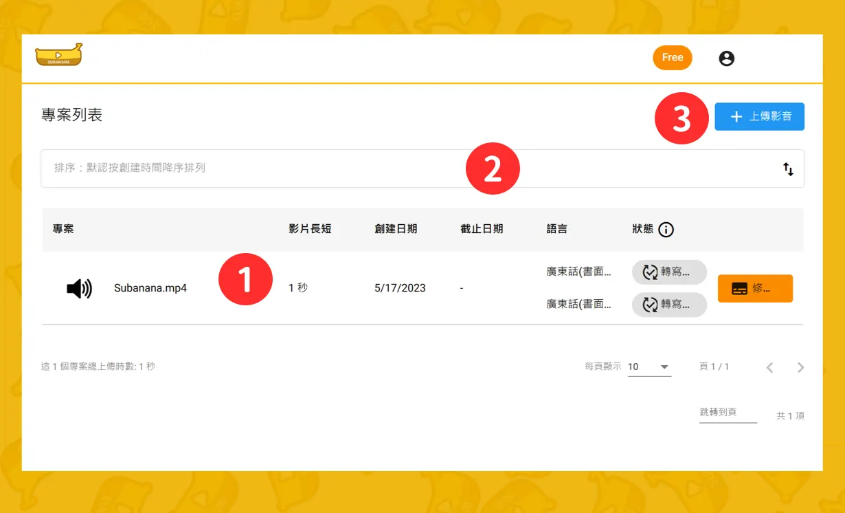
Task: Open the Subanana.mp4 project name
Action: pyautogui.click(x=150, y=288)
